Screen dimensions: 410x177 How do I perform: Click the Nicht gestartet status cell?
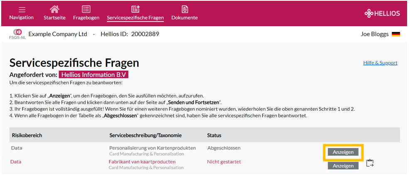point(224,162)
